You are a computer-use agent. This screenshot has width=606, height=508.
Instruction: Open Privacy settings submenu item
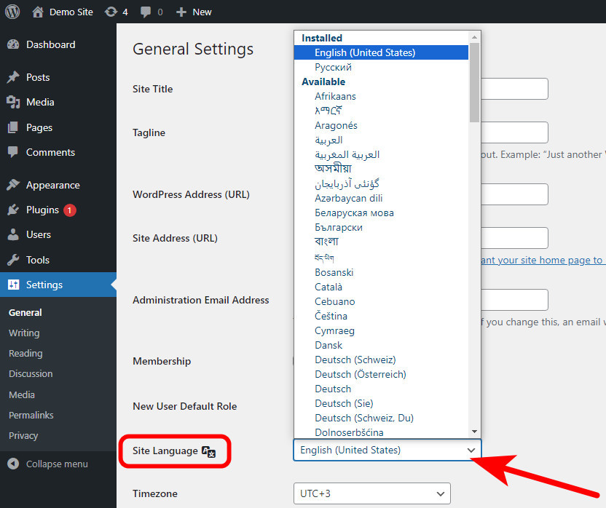[23, 435]
